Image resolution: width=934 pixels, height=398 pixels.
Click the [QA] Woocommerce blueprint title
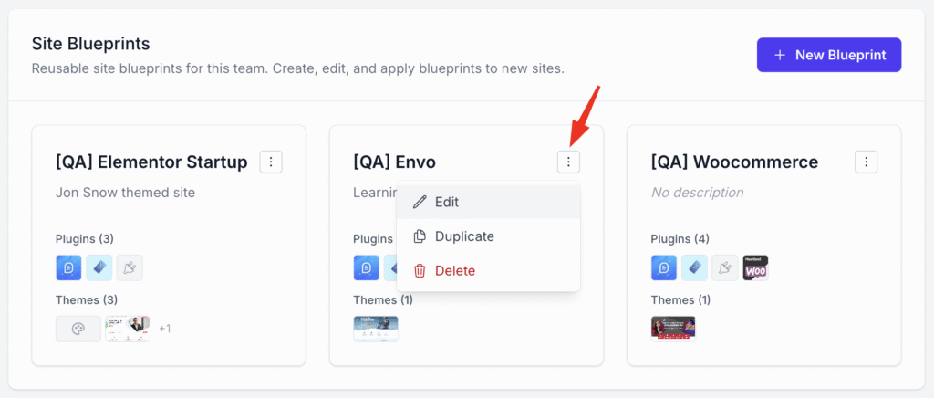click(734, 162)
